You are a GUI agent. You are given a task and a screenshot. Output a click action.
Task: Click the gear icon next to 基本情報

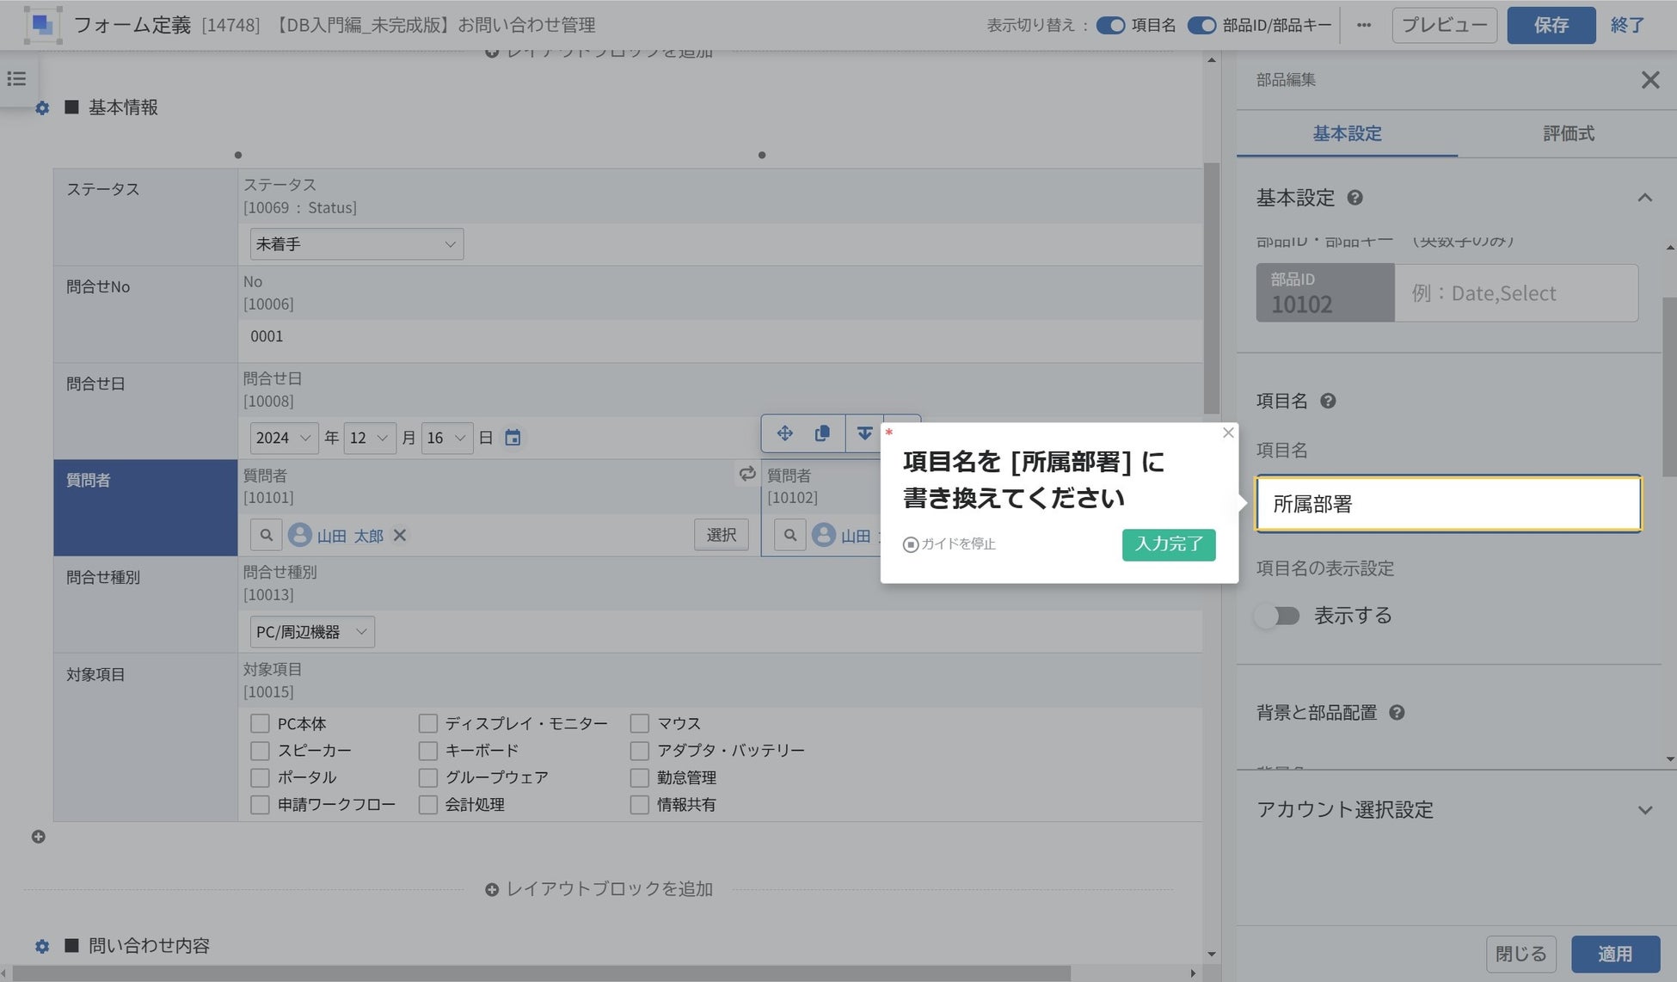click(42, 108)
